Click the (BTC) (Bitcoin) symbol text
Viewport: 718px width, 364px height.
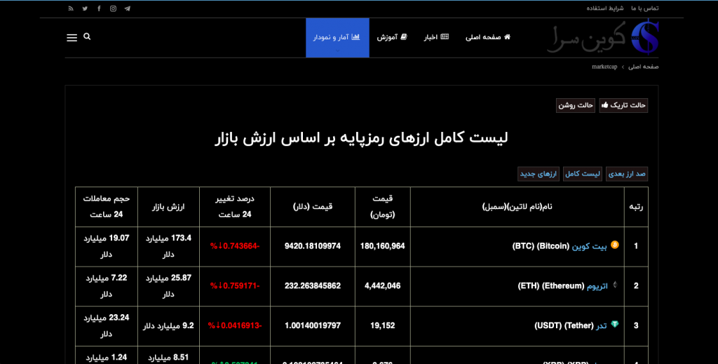pyautogui.click(x=541, y=246)
